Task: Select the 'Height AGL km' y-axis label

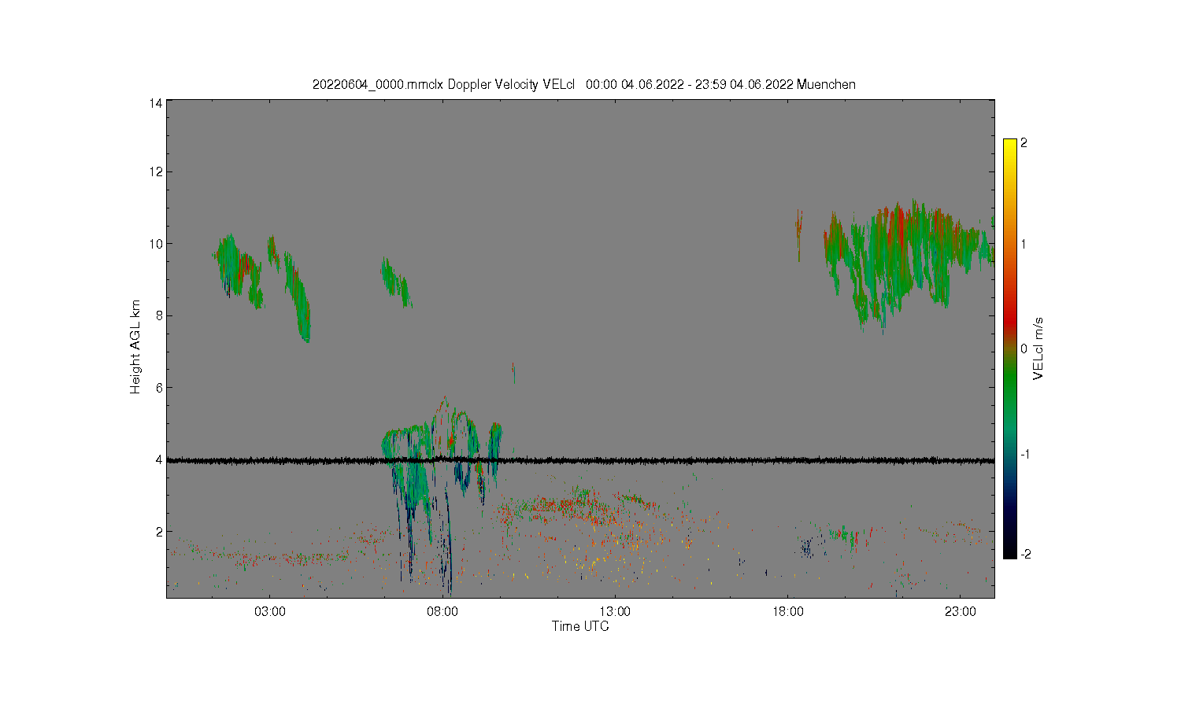Action: 135,347
